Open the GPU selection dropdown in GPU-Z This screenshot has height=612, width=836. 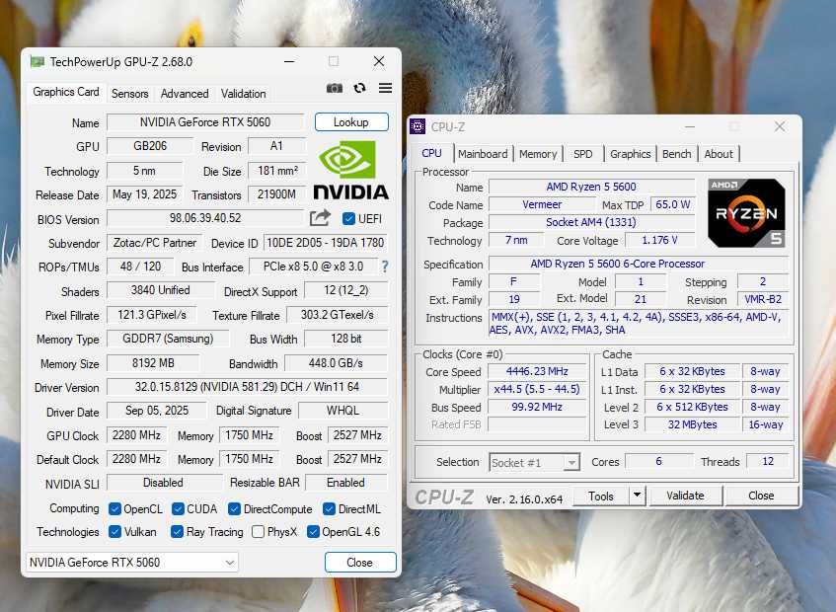point(131,562)
